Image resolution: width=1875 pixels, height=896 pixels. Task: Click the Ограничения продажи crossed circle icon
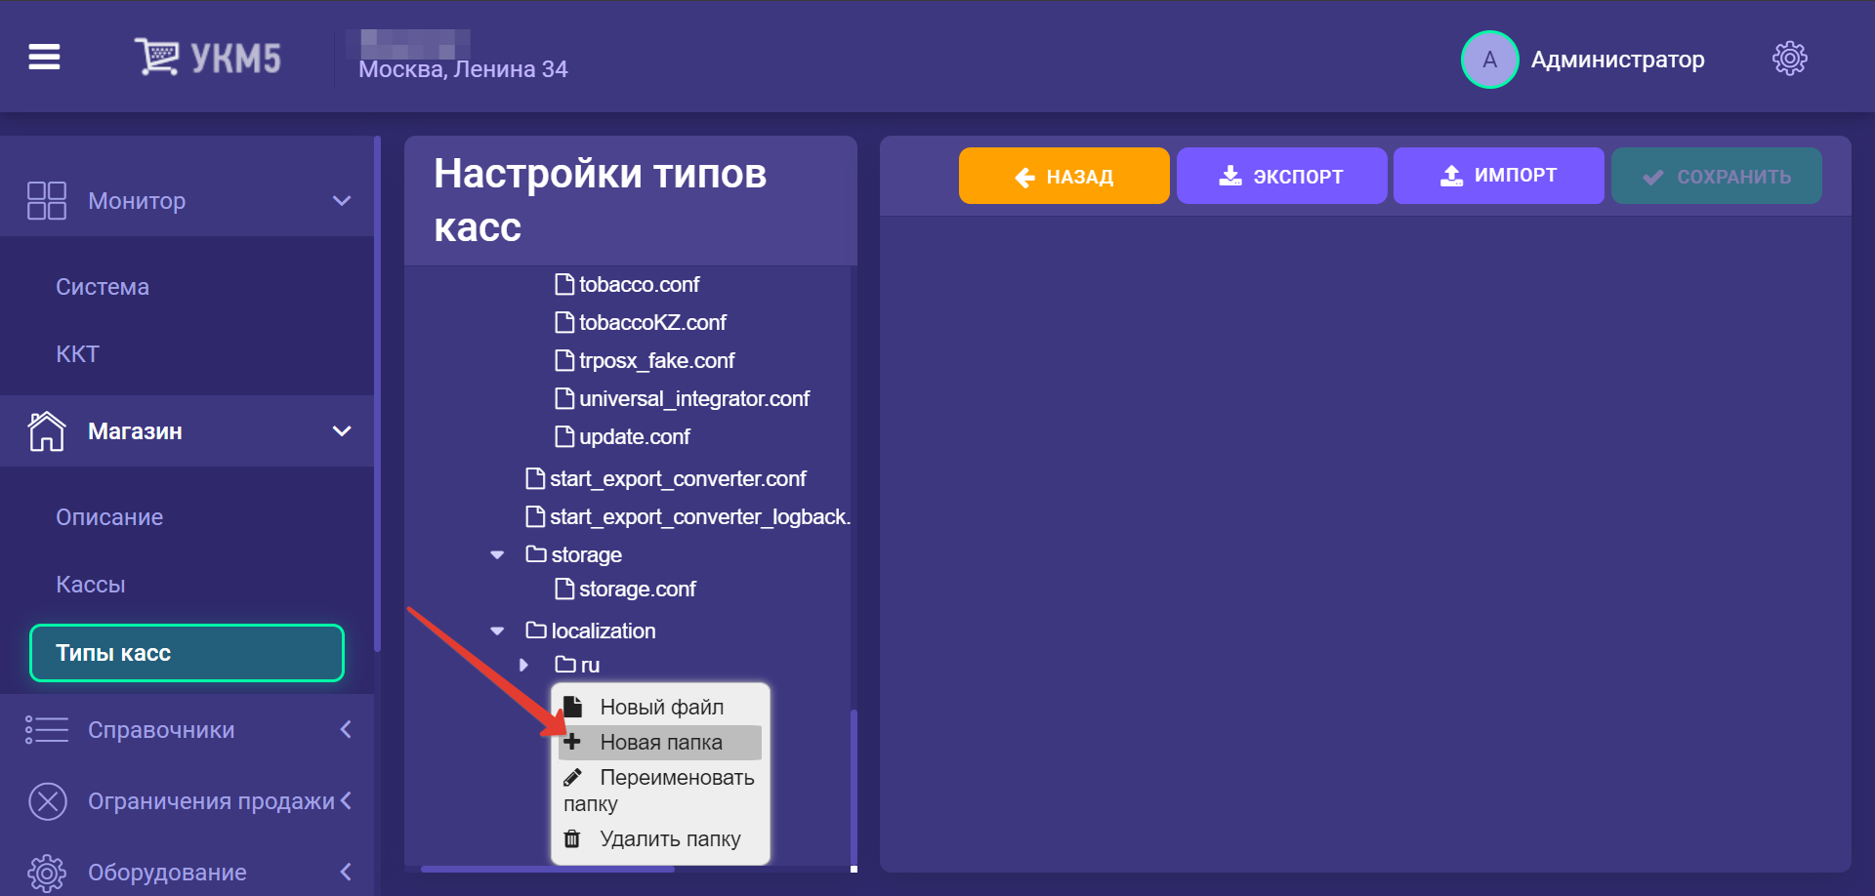pos(48,801)
